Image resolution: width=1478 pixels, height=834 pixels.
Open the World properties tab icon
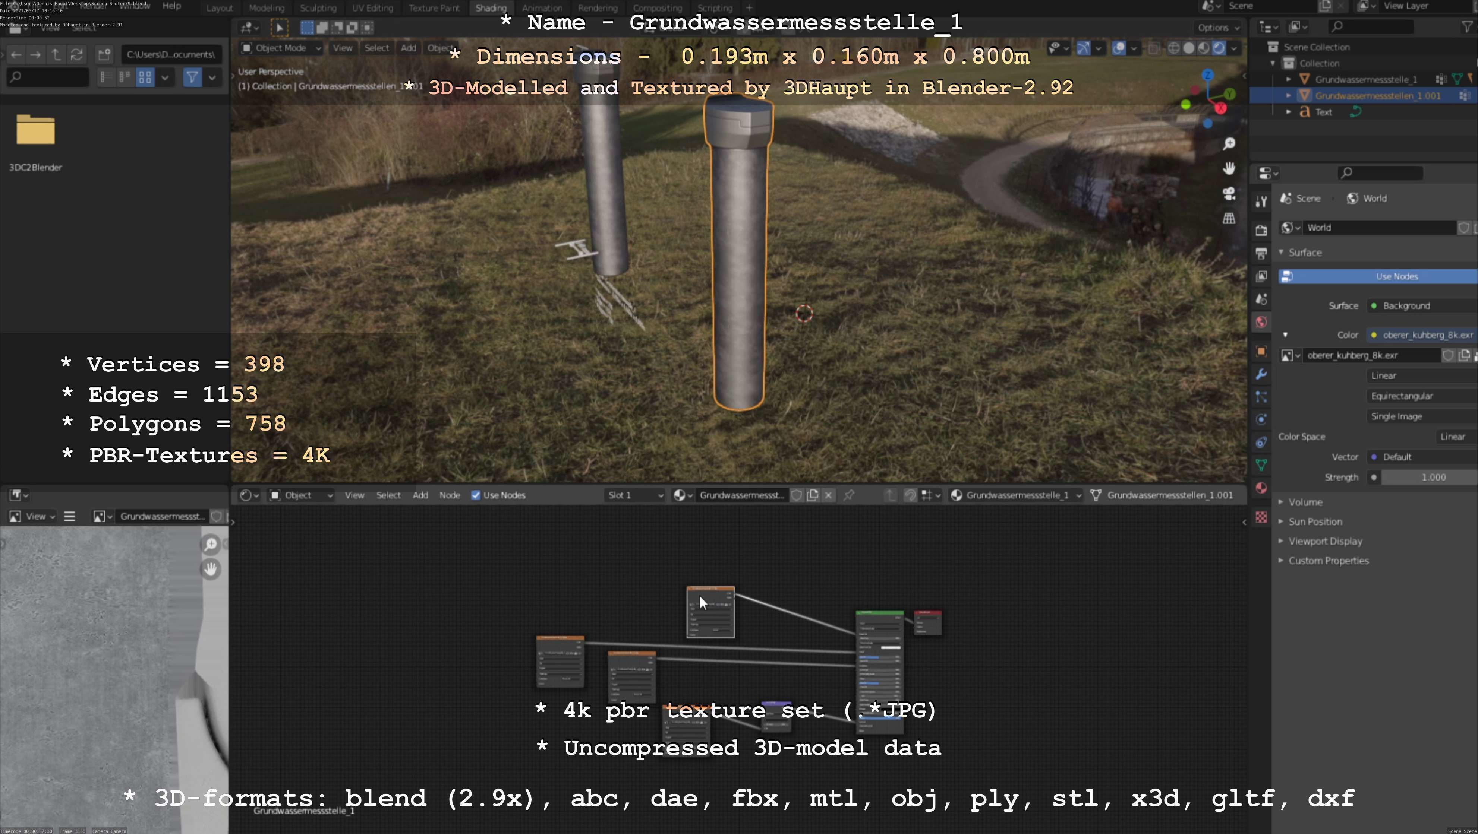(x=1261, y=322)
